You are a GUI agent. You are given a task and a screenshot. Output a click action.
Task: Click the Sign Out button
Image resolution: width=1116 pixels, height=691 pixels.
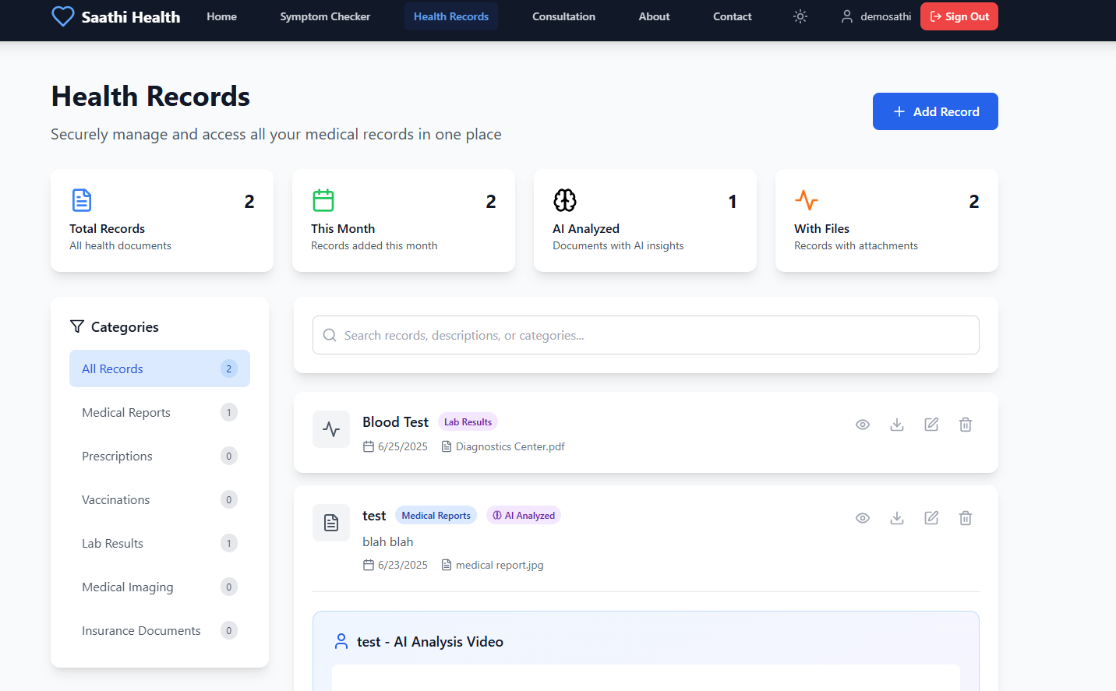tap(959, 16)
